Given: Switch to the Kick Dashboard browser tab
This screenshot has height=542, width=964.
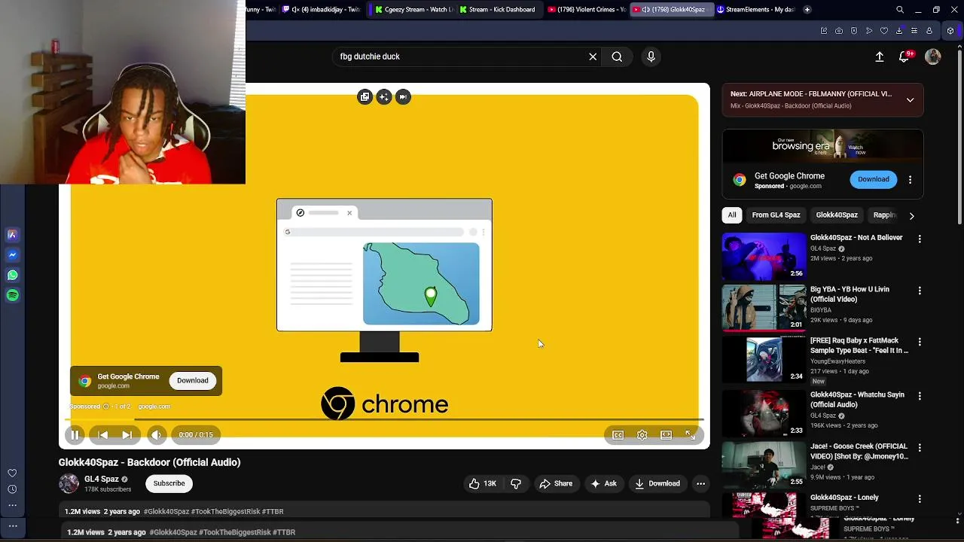Looking at the screenshot, I should (497, 10).
